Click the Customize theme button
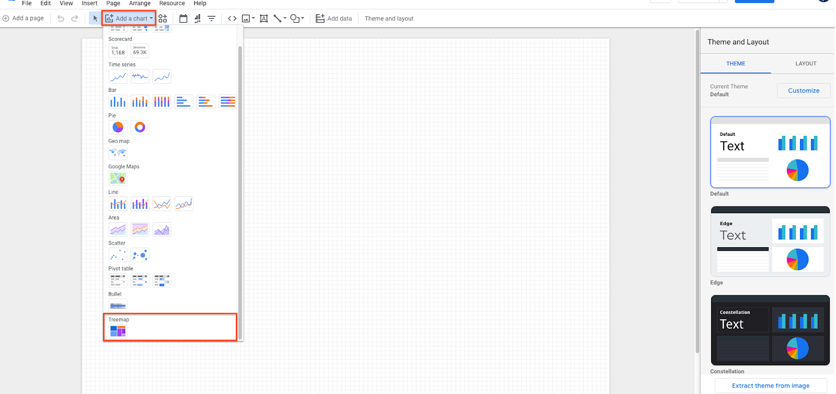 pyautogui.click(x=804, y=90)
